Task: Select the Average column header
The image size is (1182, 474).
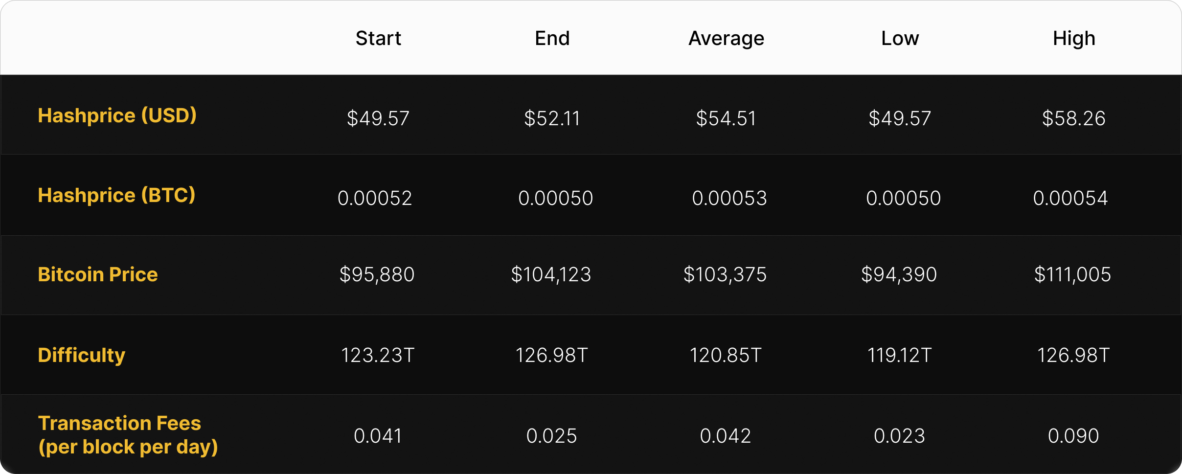Action: click(x=726, y=38)
